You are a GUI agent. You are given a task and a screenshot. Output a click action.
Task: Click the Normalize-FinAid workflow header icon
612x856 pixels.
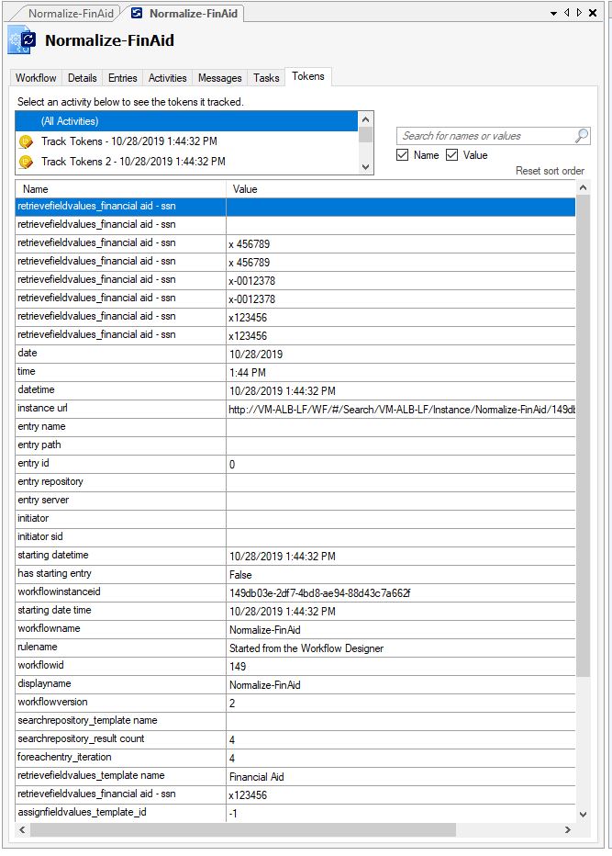point(22,41)
